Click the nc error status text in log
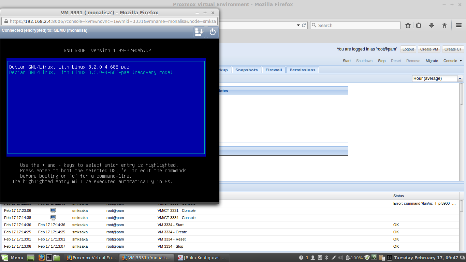466x262 pixels. (x=424, y=203)
